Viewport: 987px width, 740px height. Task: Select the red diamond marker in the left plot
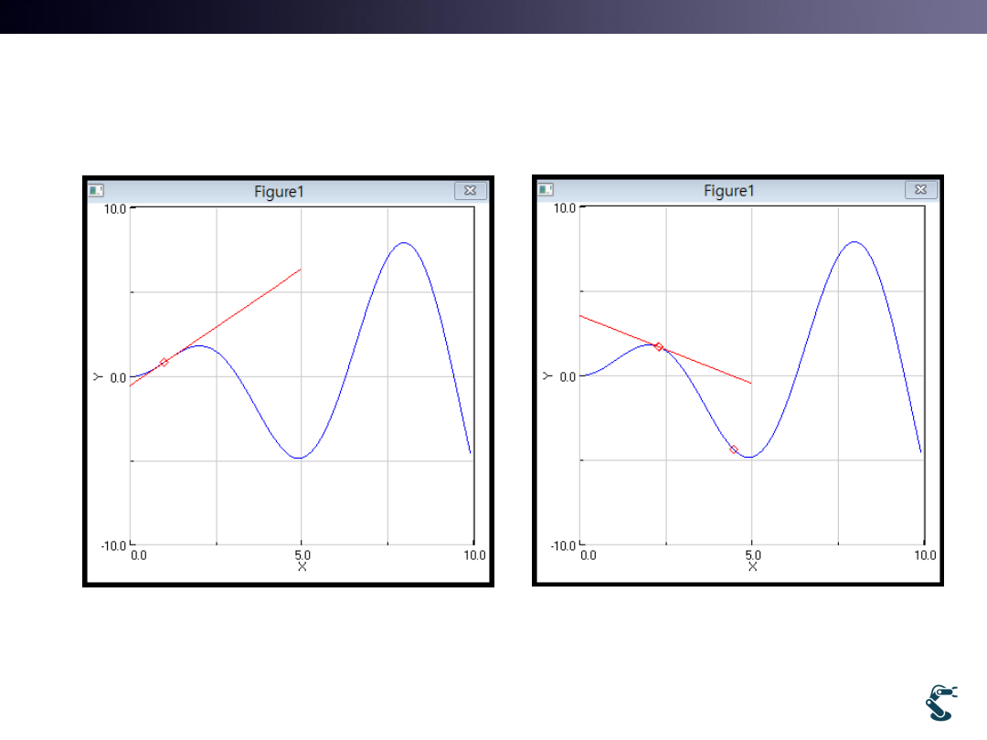(x=164, y=363)
